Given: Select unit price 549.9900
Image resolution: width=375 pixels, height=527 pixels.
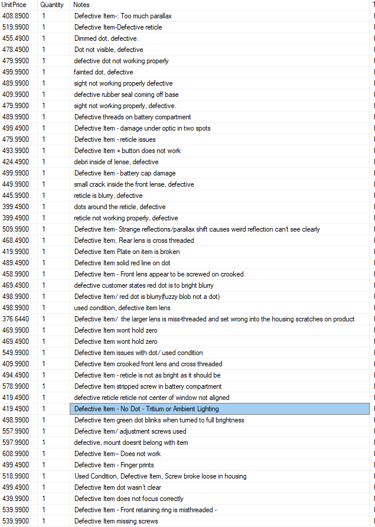Looking at the screenshot, I should click(18, 353).
